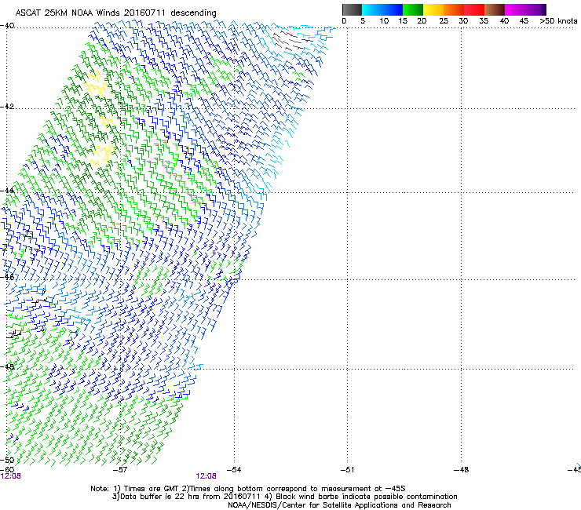Click the -40 latitude axis label
581x510 pixels.
(x=7, y=26)
